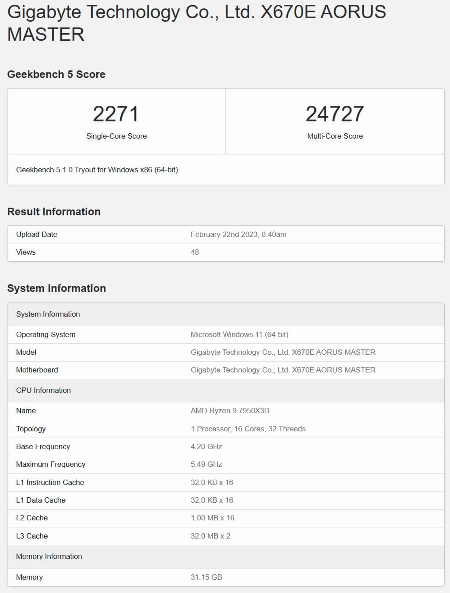Click the Memory value 31.15 GB
This screenshot has height=593, width=450.
tap(206, 577)
